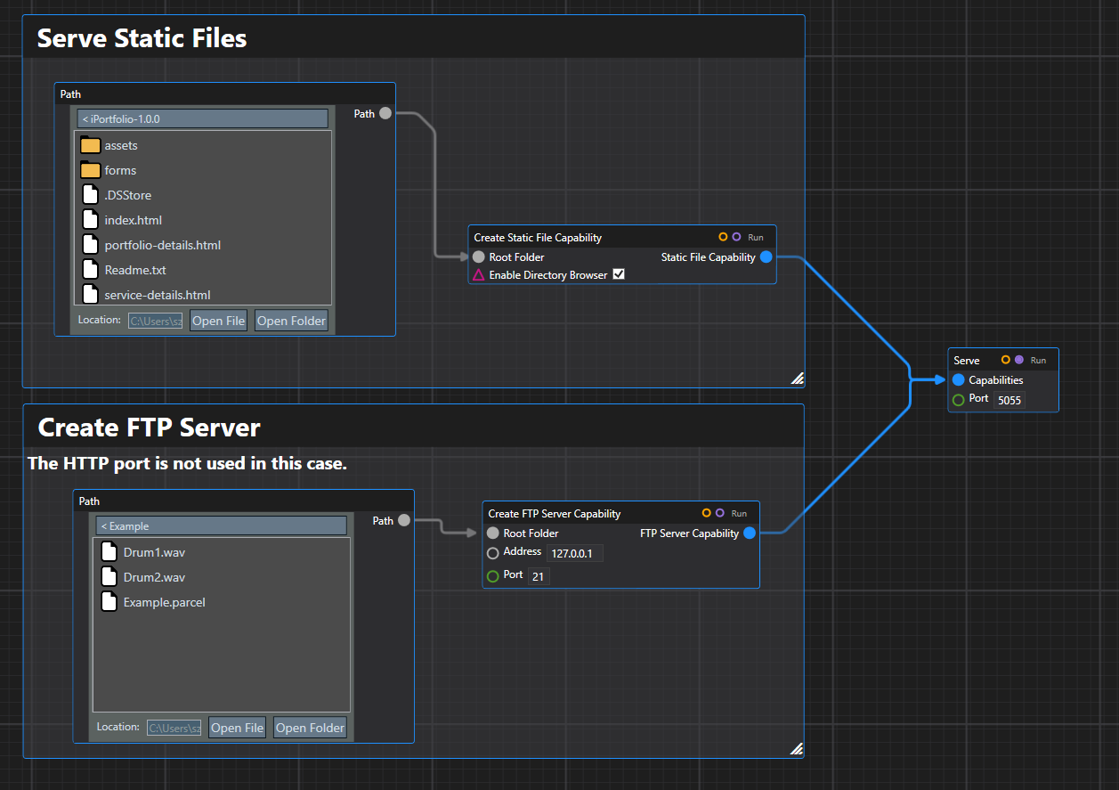Click Path output pin of Example node
This screenshot has width=1119, height=790.
[x=404, y=520]
